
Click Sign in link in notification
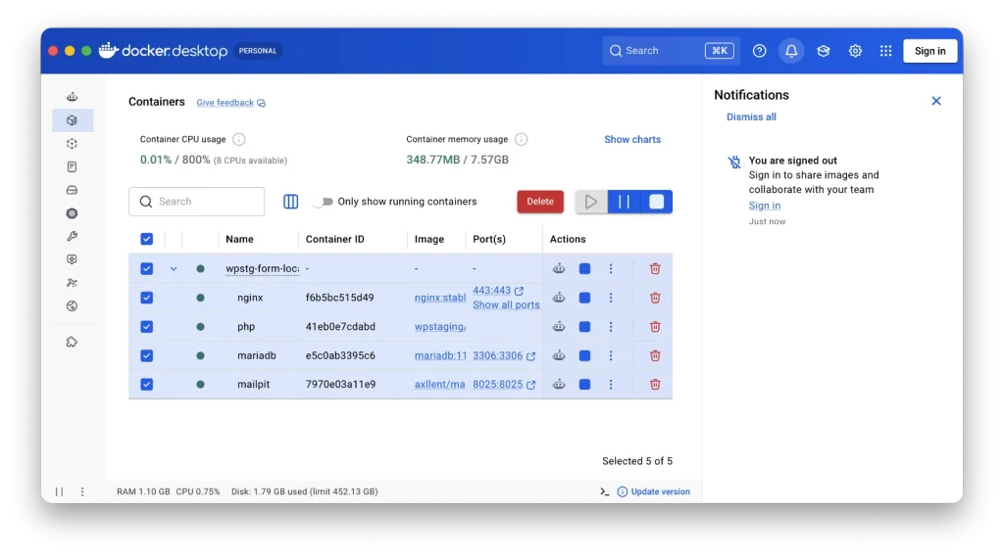click(x=765, y=206)
